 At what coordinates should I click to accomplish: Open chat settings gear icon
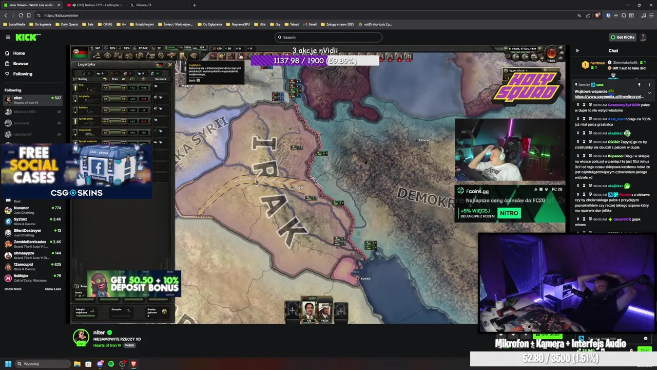pos(631,350)
